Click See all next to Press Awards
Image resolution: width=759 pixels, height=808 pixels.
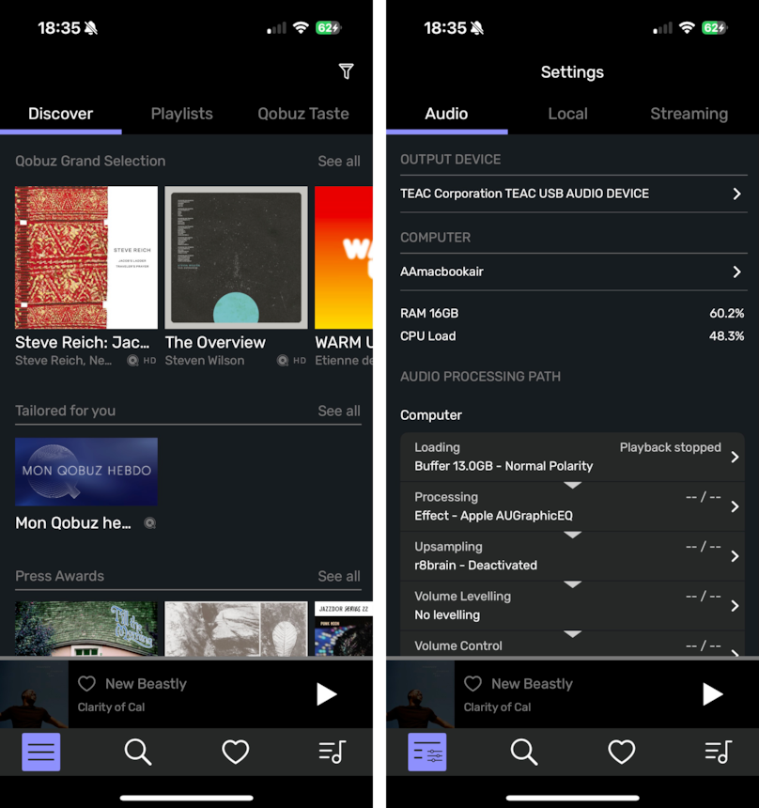[339, 576]
